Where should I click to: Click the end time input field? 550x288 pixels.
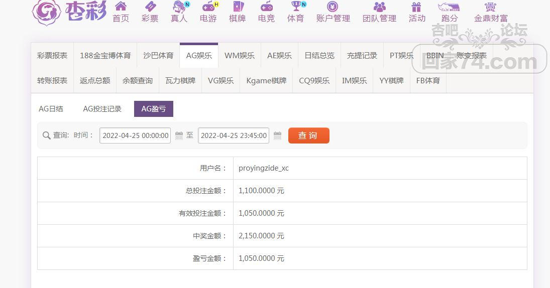point(234,135)
